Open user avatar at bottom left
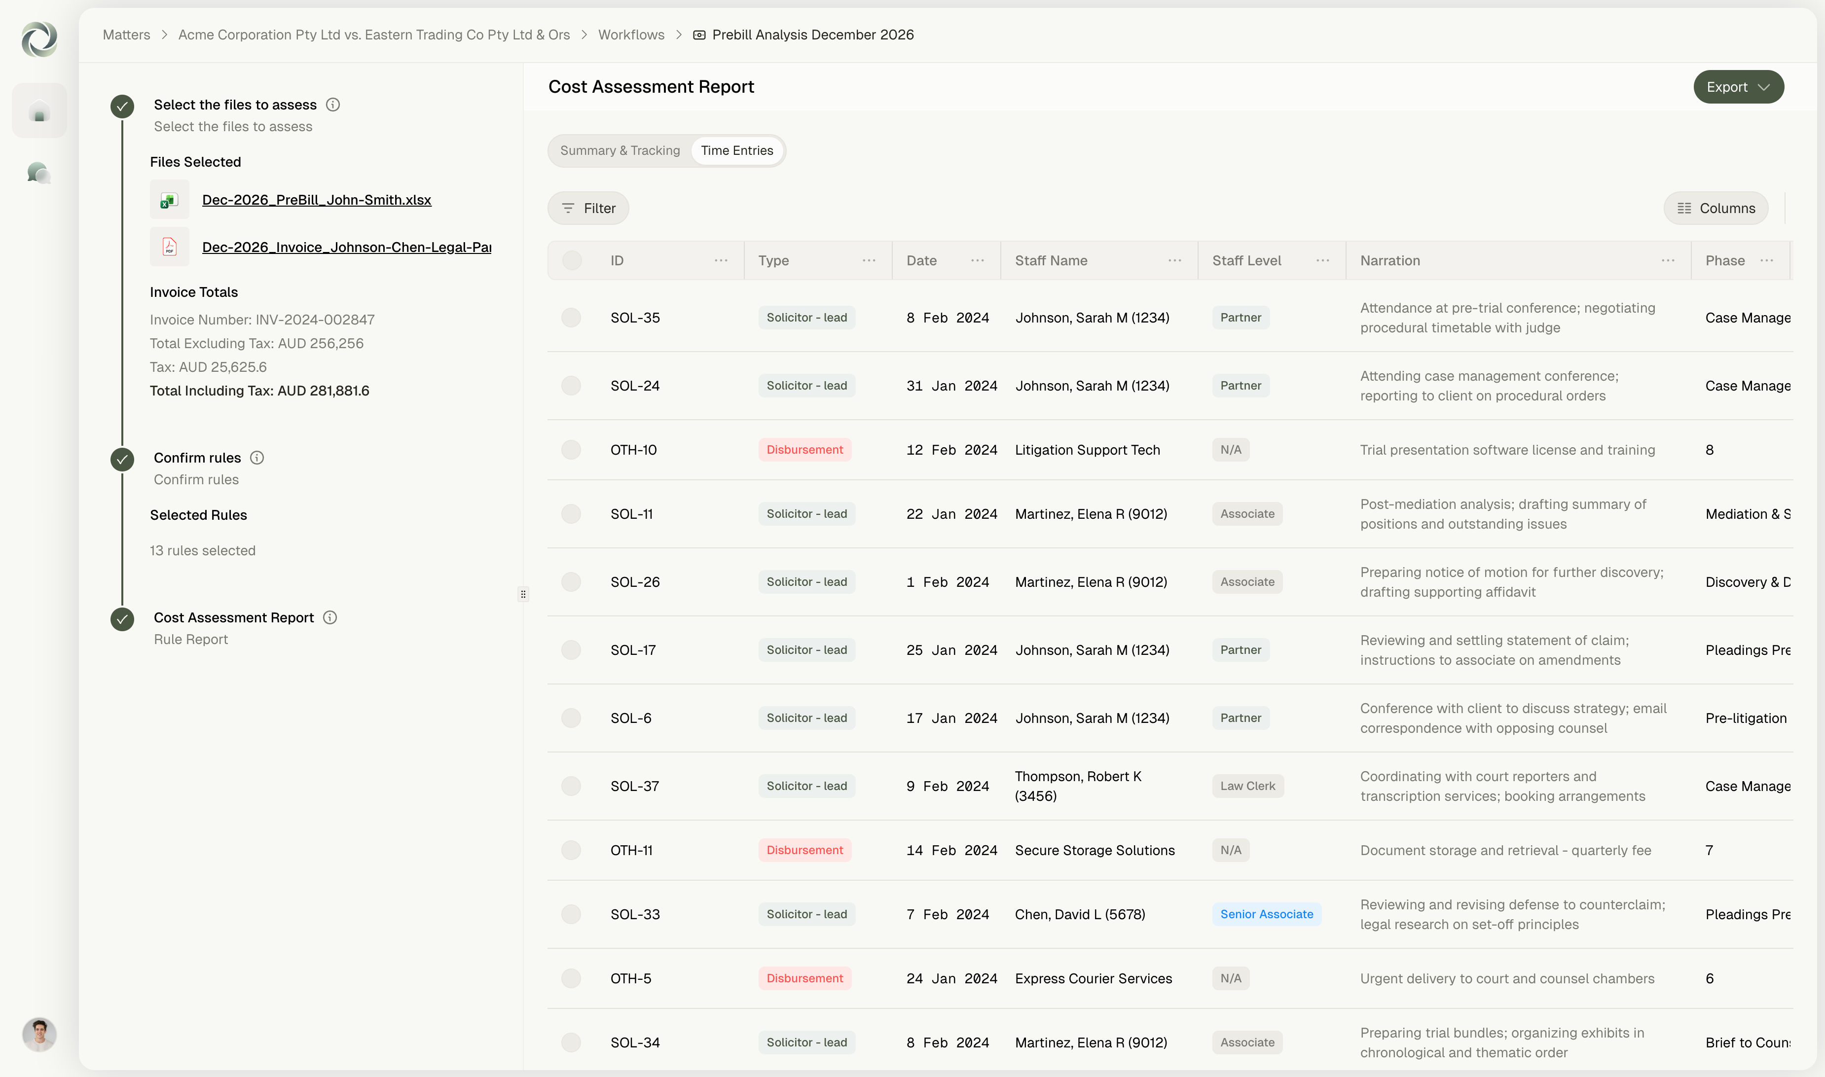 click(x=39, y=1034)
